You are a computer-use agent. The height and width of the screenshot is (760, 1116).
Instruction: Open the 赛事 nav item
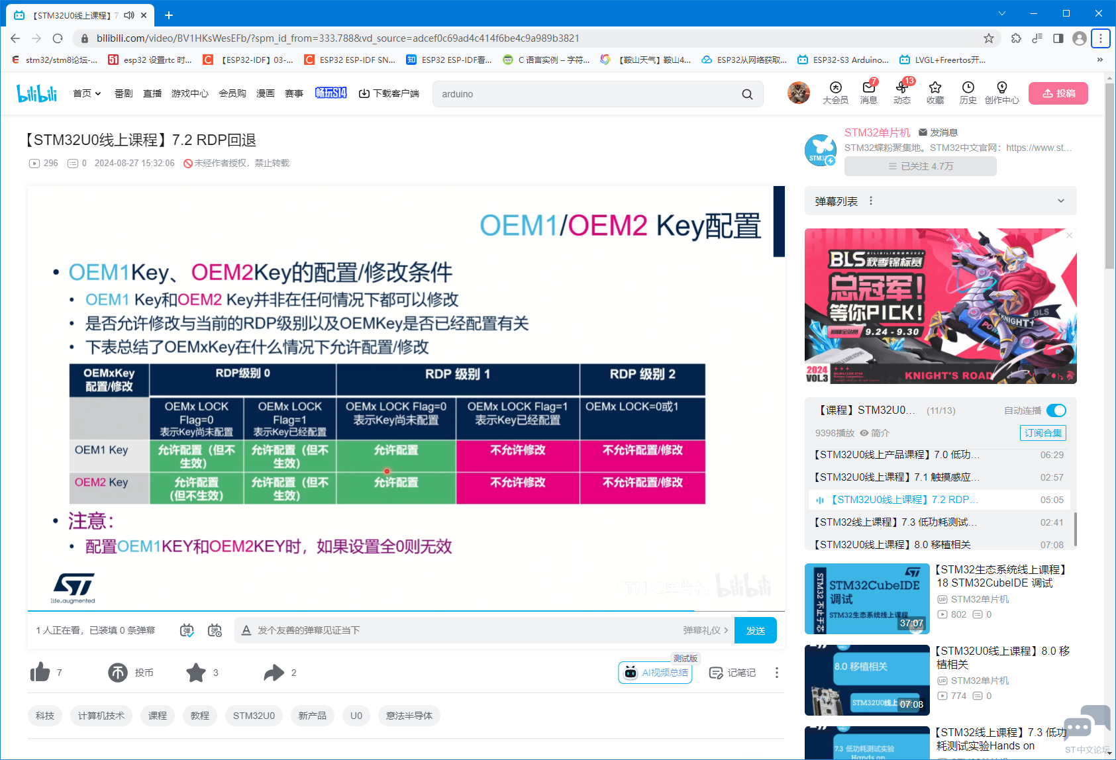tap(294, 93)
